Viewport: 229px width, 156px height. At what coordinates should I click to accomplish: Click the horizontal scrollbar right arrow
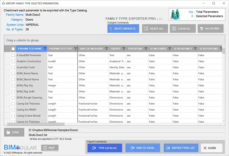(220, 124)
